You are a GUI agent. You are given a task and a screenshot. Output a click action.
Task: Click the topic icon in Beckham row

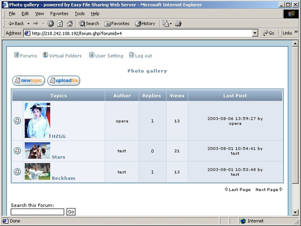tap(17, 171)
